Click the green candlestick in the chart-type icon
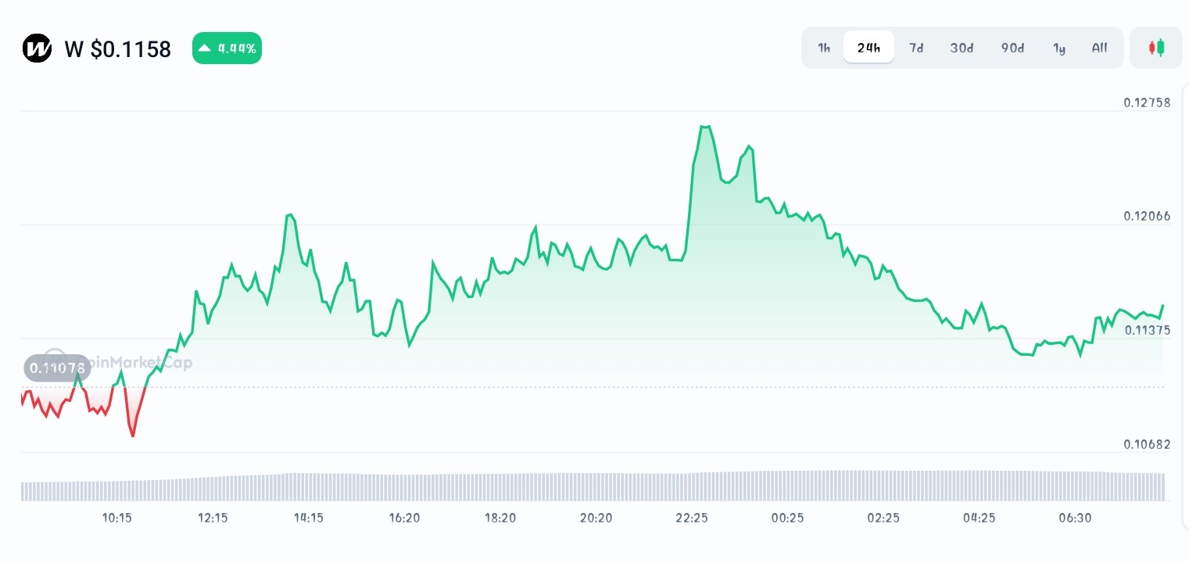 point(1161,47)
